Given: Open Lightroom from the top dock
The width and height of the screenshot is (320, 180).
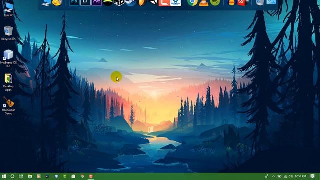Looking at the screenshot, I should 85,2.
